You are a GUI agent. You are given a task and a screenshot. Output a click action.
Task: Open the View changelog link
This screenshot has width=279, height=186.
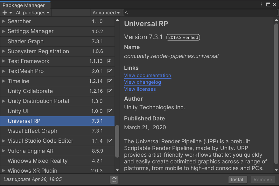142,82
